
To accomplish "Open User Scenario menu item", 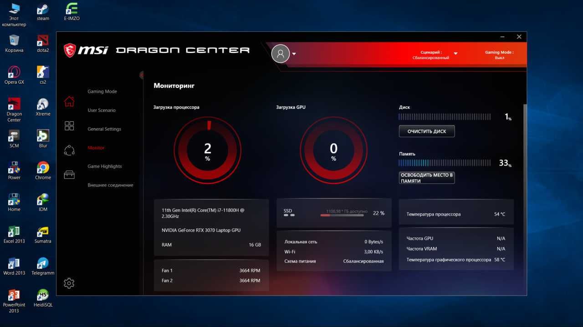I will point(102,110).
